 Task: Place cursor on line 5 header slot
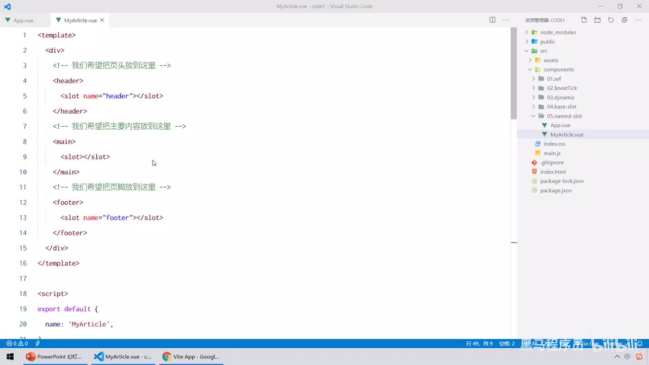112,96
